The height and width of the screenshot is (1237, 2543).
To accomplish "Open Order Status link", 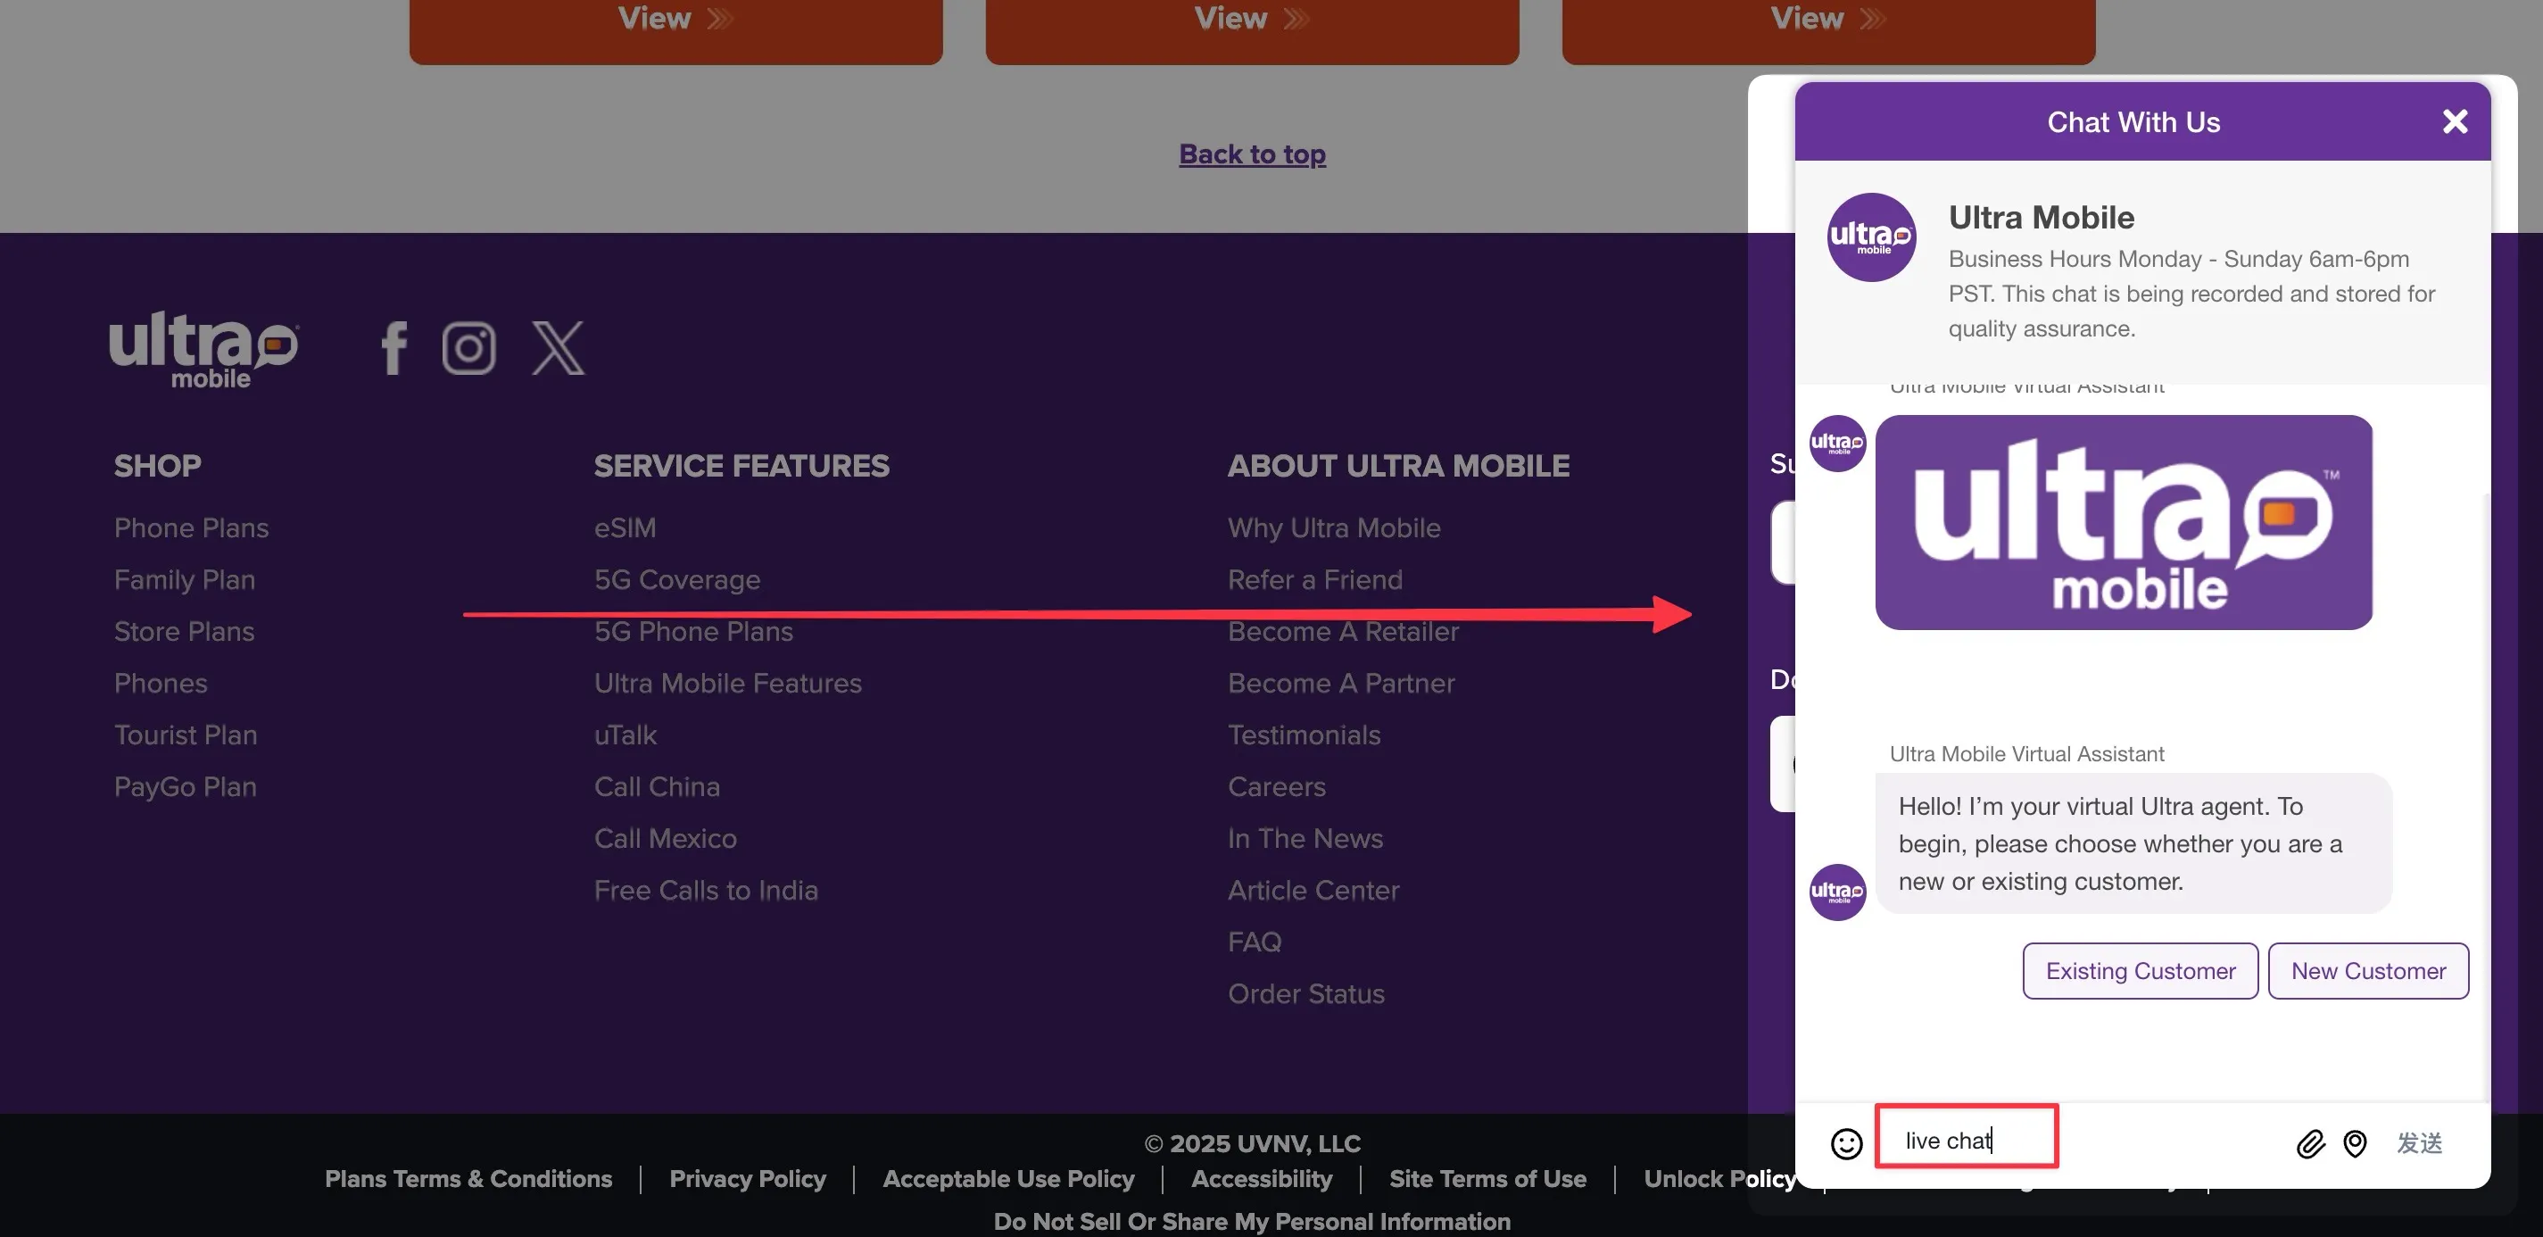I will [x=1306, y=994].
